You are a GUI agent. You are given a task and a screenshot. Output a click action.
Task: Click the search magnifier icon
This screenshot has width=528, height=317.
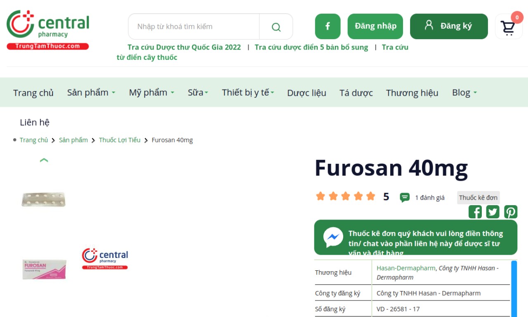[276, 27]
